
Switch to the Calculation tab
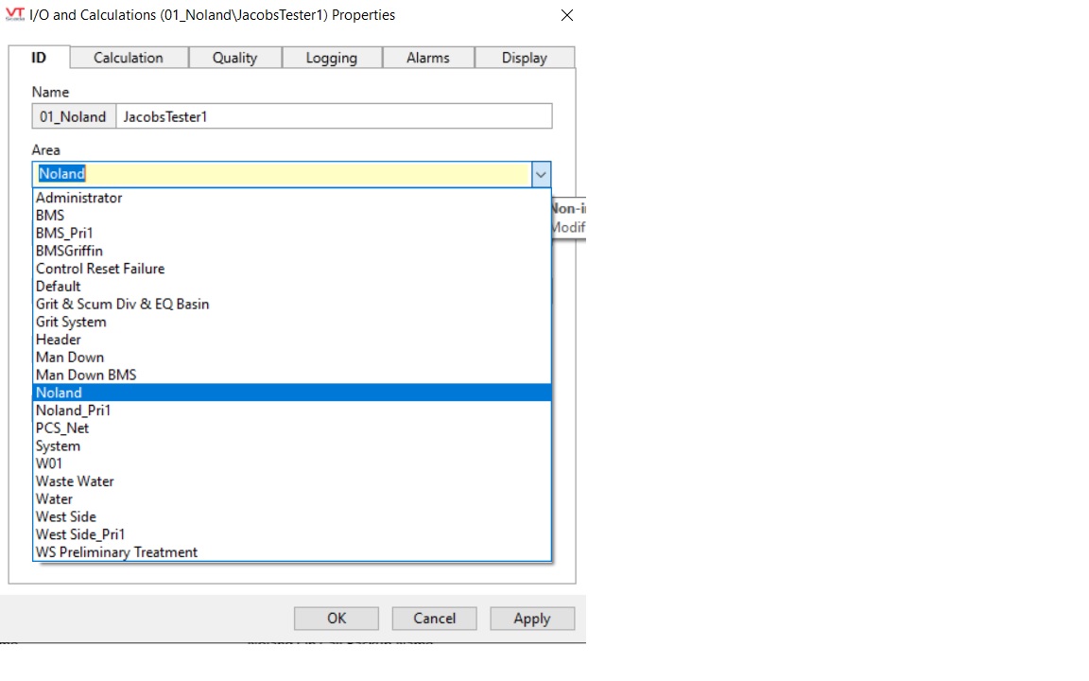(129, 58)
